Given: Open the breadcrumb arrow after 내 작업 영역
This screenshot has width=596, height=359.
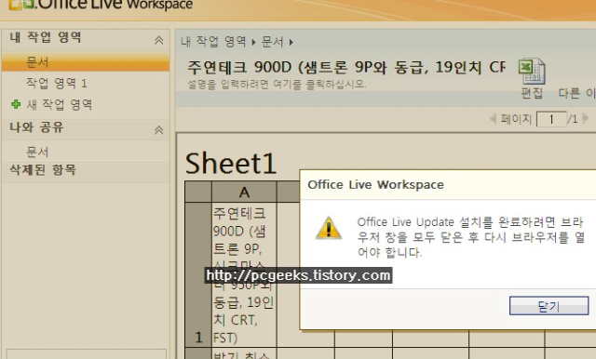Looking at the screenshot, I should [x=253, y=42].
